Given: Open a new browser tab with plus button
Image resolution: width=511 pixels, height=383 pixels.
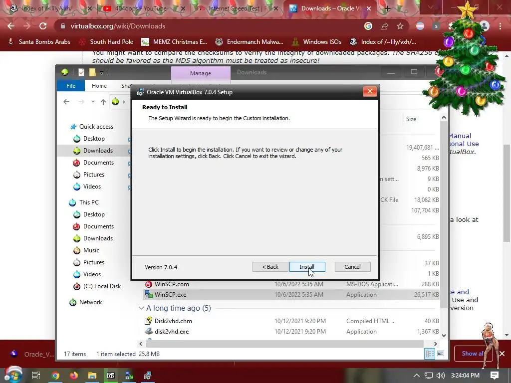Looking at the screenshot, I should pyautogui.click(x=387, y=8).
